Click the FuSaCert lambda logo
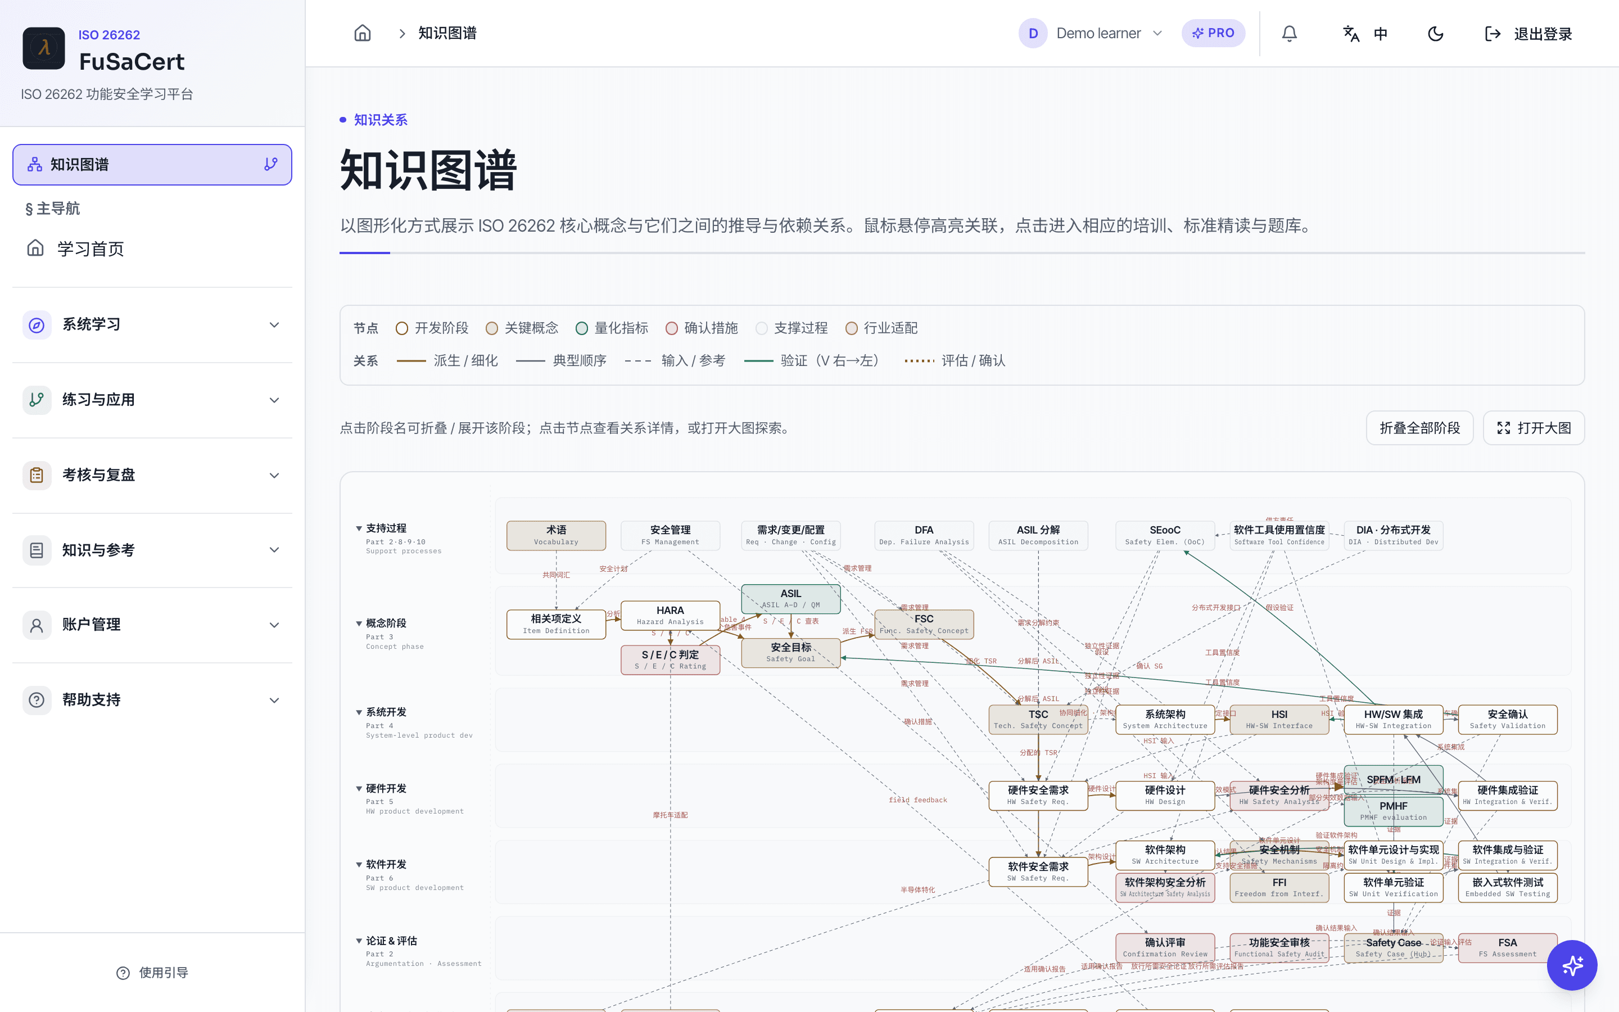Image resolution: width=1619 pixels, height=1012 pixels. (43, 48)
